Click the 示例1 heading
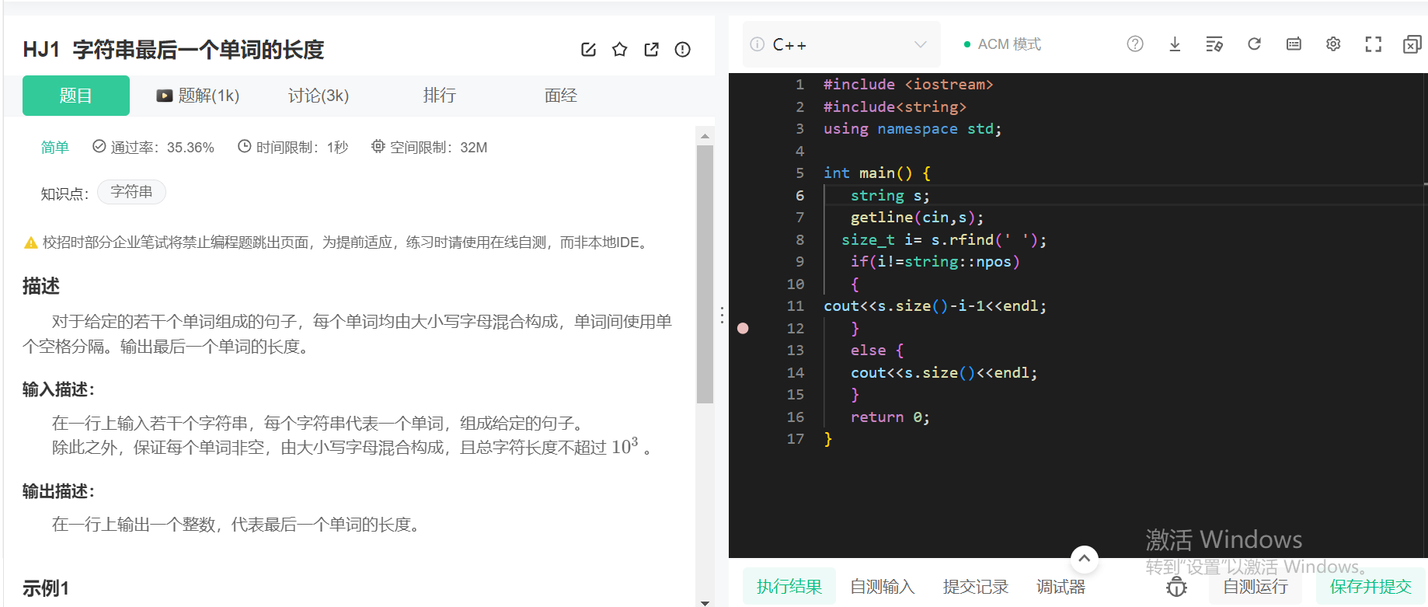 tap(46, 588)
